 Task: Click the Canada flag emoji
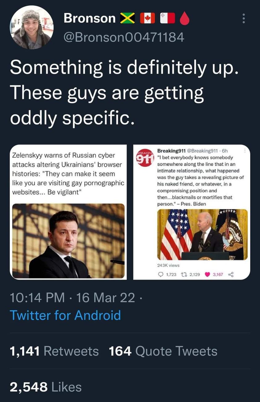click(147, 18)
